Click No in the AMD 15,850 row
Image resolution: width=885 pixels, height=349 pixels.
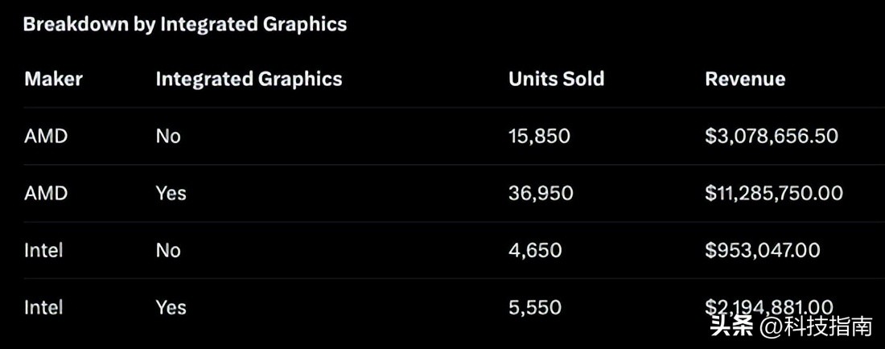coord(168,136)
